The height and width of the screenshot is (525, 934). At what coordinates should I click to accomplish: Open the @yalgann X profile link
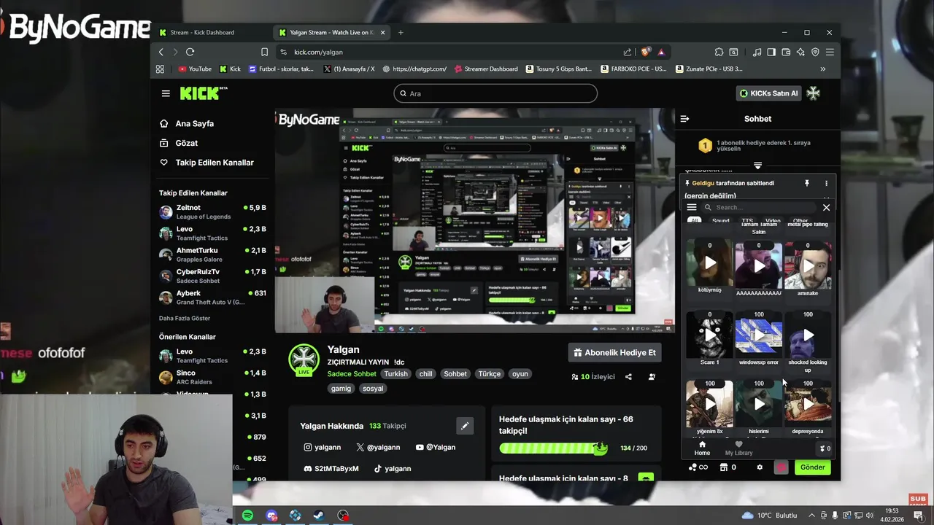pyautogui.click(x=378, y=447)
